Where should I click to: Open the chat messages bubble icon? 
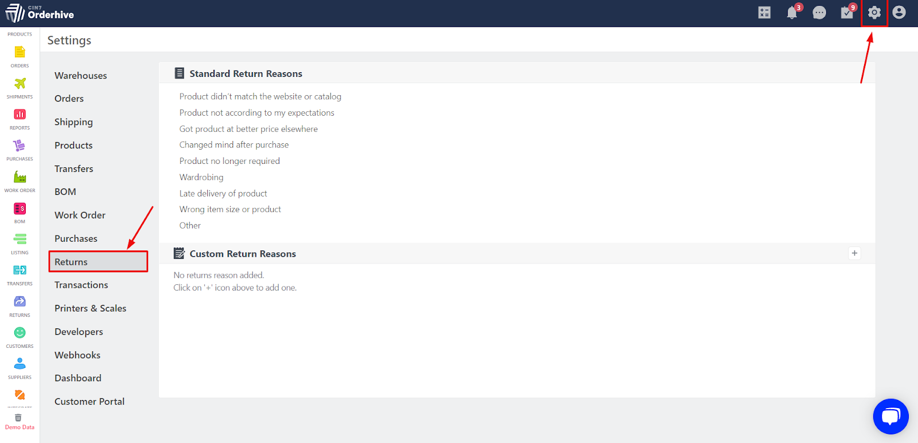819,13
